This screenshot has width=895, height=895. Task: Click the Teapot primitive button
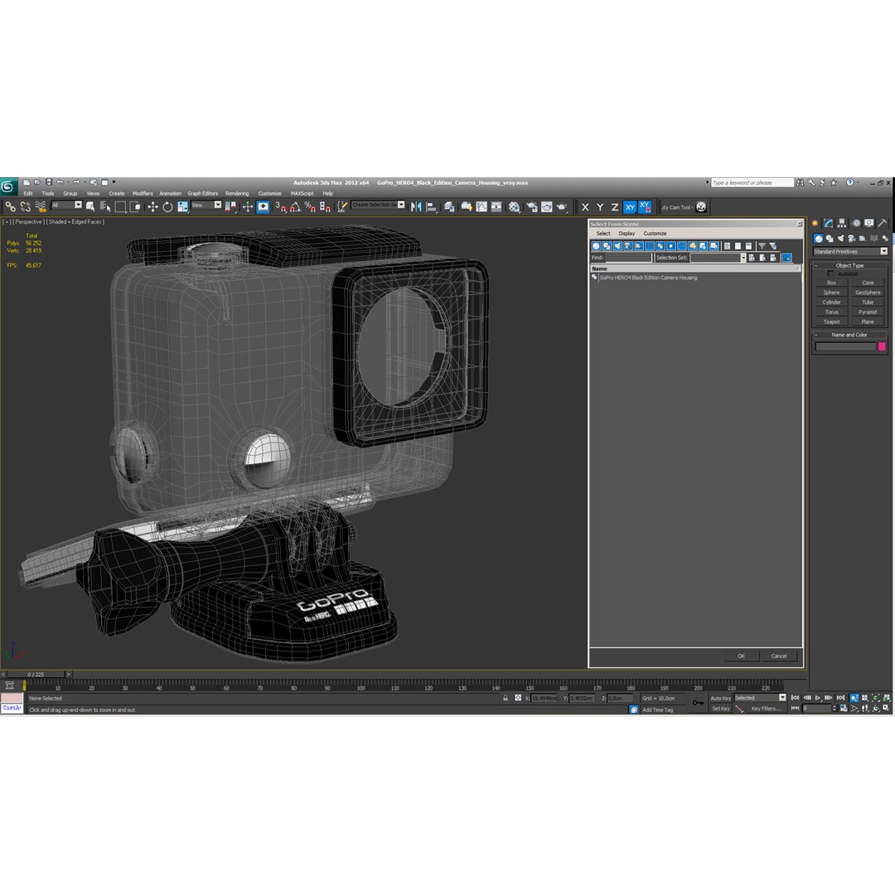tap(831, 322)
